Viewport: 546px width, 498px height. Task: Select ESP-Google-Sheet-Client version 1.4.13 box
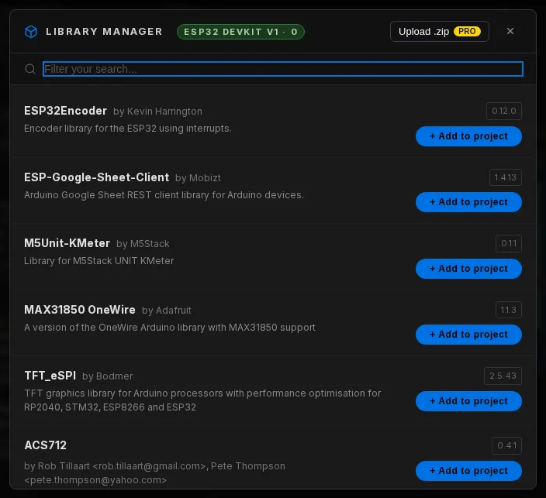click(505, 177)
